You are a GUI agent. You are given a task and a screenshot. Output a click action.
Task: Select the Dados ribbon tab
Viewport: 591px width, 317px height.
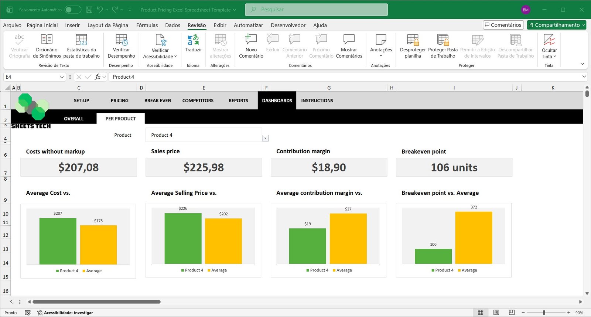point(172,25)
